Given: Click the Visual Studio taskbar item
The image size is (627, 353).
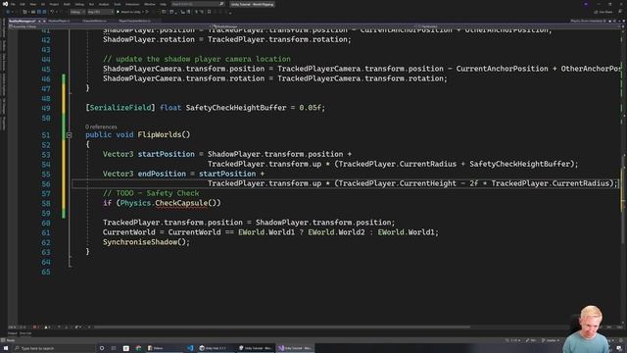Looking at the screenshot, I should coord(295,348).
